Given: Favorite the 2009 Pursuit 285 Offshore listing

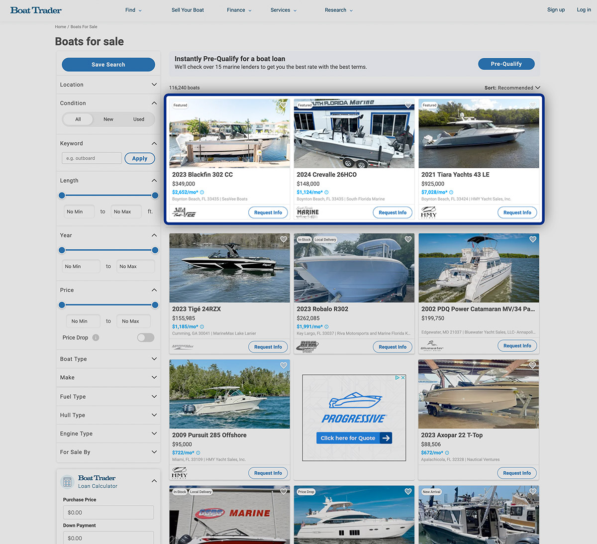Looking at the screenshot, I should tap(284, 365).
